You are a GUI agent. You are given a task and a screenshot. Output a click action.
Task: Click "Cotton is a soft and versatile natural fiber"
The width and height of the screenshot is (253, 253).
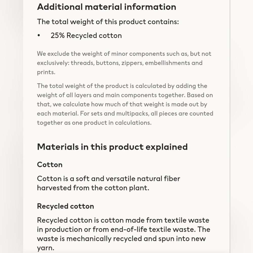pyautogui.click(x=109, y=179)
